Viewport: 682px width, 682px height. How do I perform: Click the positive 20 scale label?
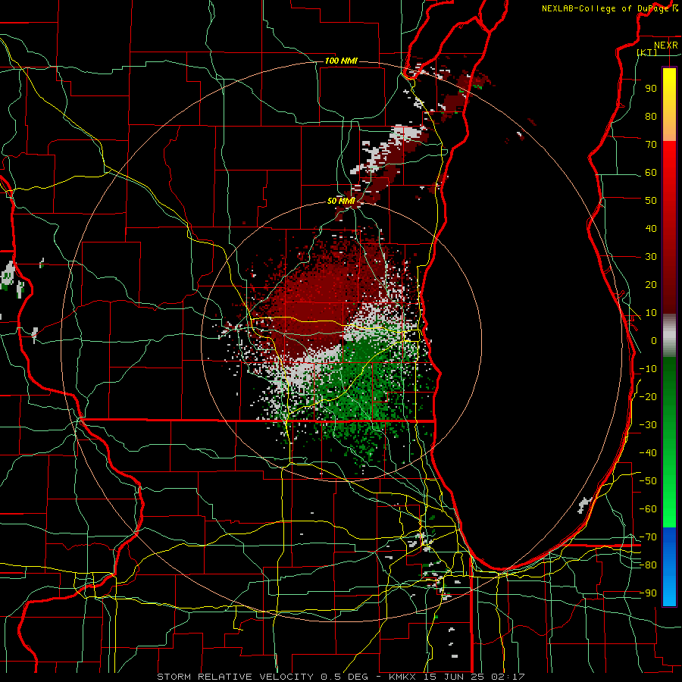tap(651, 284)
